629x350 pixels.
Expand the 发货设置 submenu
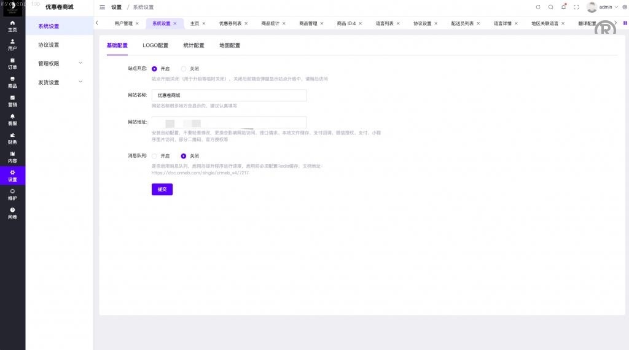click(x=60, y=82)
